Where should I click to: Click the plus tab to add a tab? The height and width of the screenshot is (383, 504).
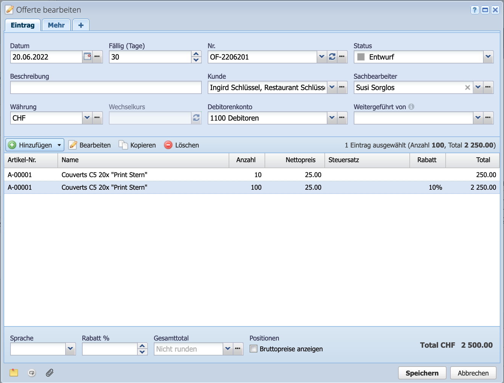click(81, 25)
